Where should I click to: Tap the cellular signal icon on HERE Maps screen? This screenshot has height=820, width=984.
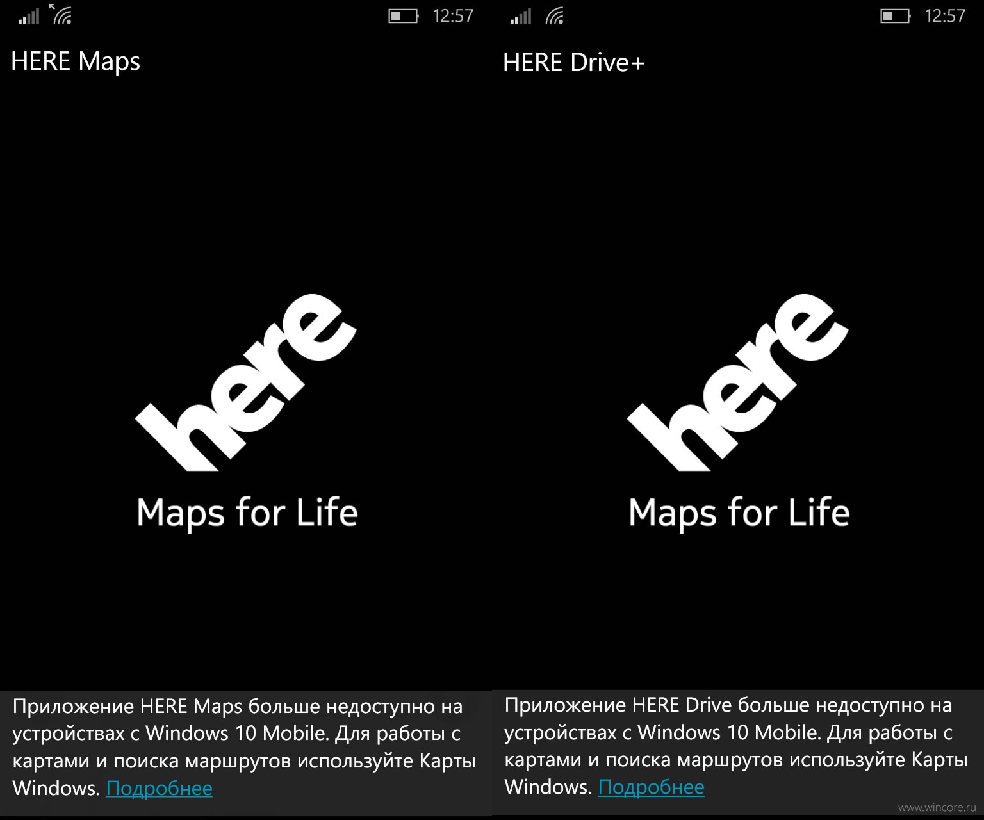tap(29, 16)
